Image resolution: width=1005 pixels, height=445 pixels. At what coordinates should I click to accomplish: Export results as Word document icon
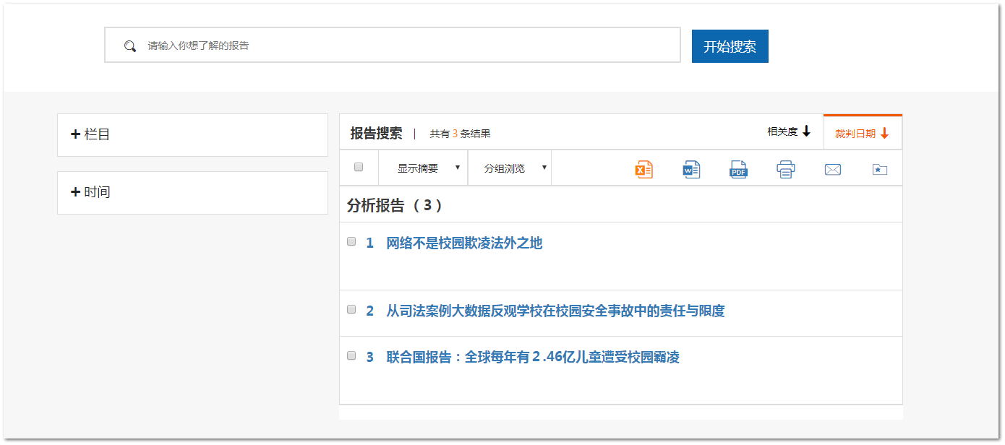[691, 170]
